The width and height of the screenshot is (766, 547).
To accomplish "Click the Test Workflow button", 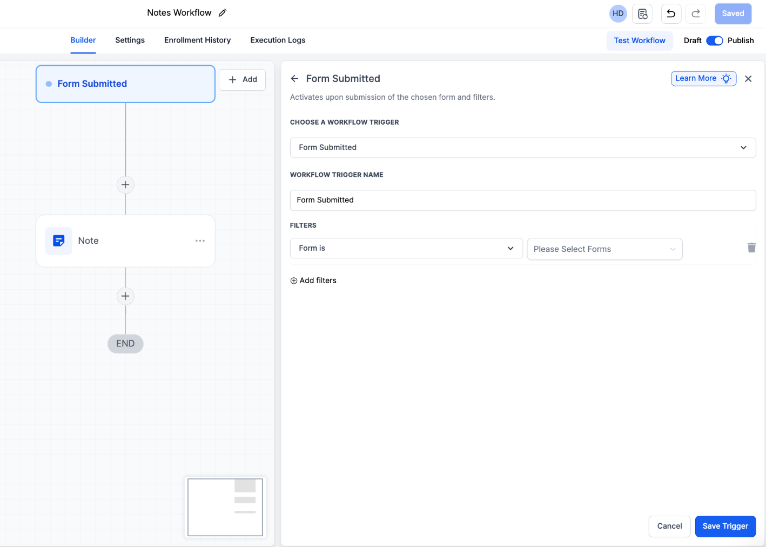I will tap(639, 40).
